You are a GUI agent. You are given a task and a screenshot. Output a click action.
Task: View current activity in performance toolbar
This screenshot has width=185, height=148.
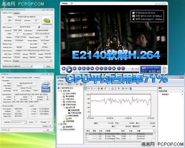point(85,88)
